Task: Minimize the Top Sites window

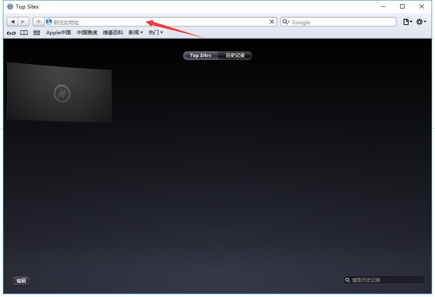Action: tap(384, 6)
